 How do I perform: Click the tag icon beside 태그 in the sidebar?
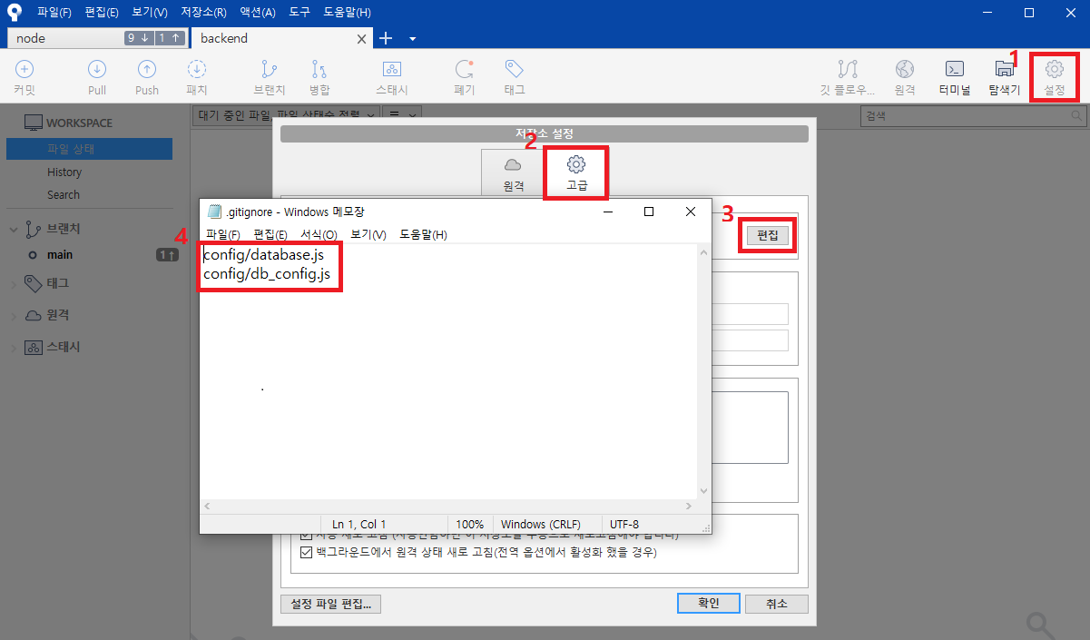(x=34, y=282)
